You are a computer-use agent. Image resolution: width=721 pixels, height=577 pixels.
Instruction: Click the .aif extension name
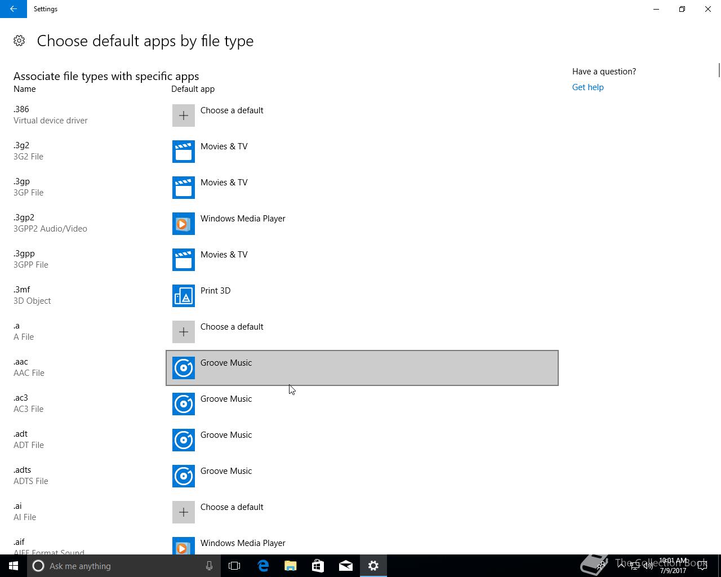[x=19, y=542]
